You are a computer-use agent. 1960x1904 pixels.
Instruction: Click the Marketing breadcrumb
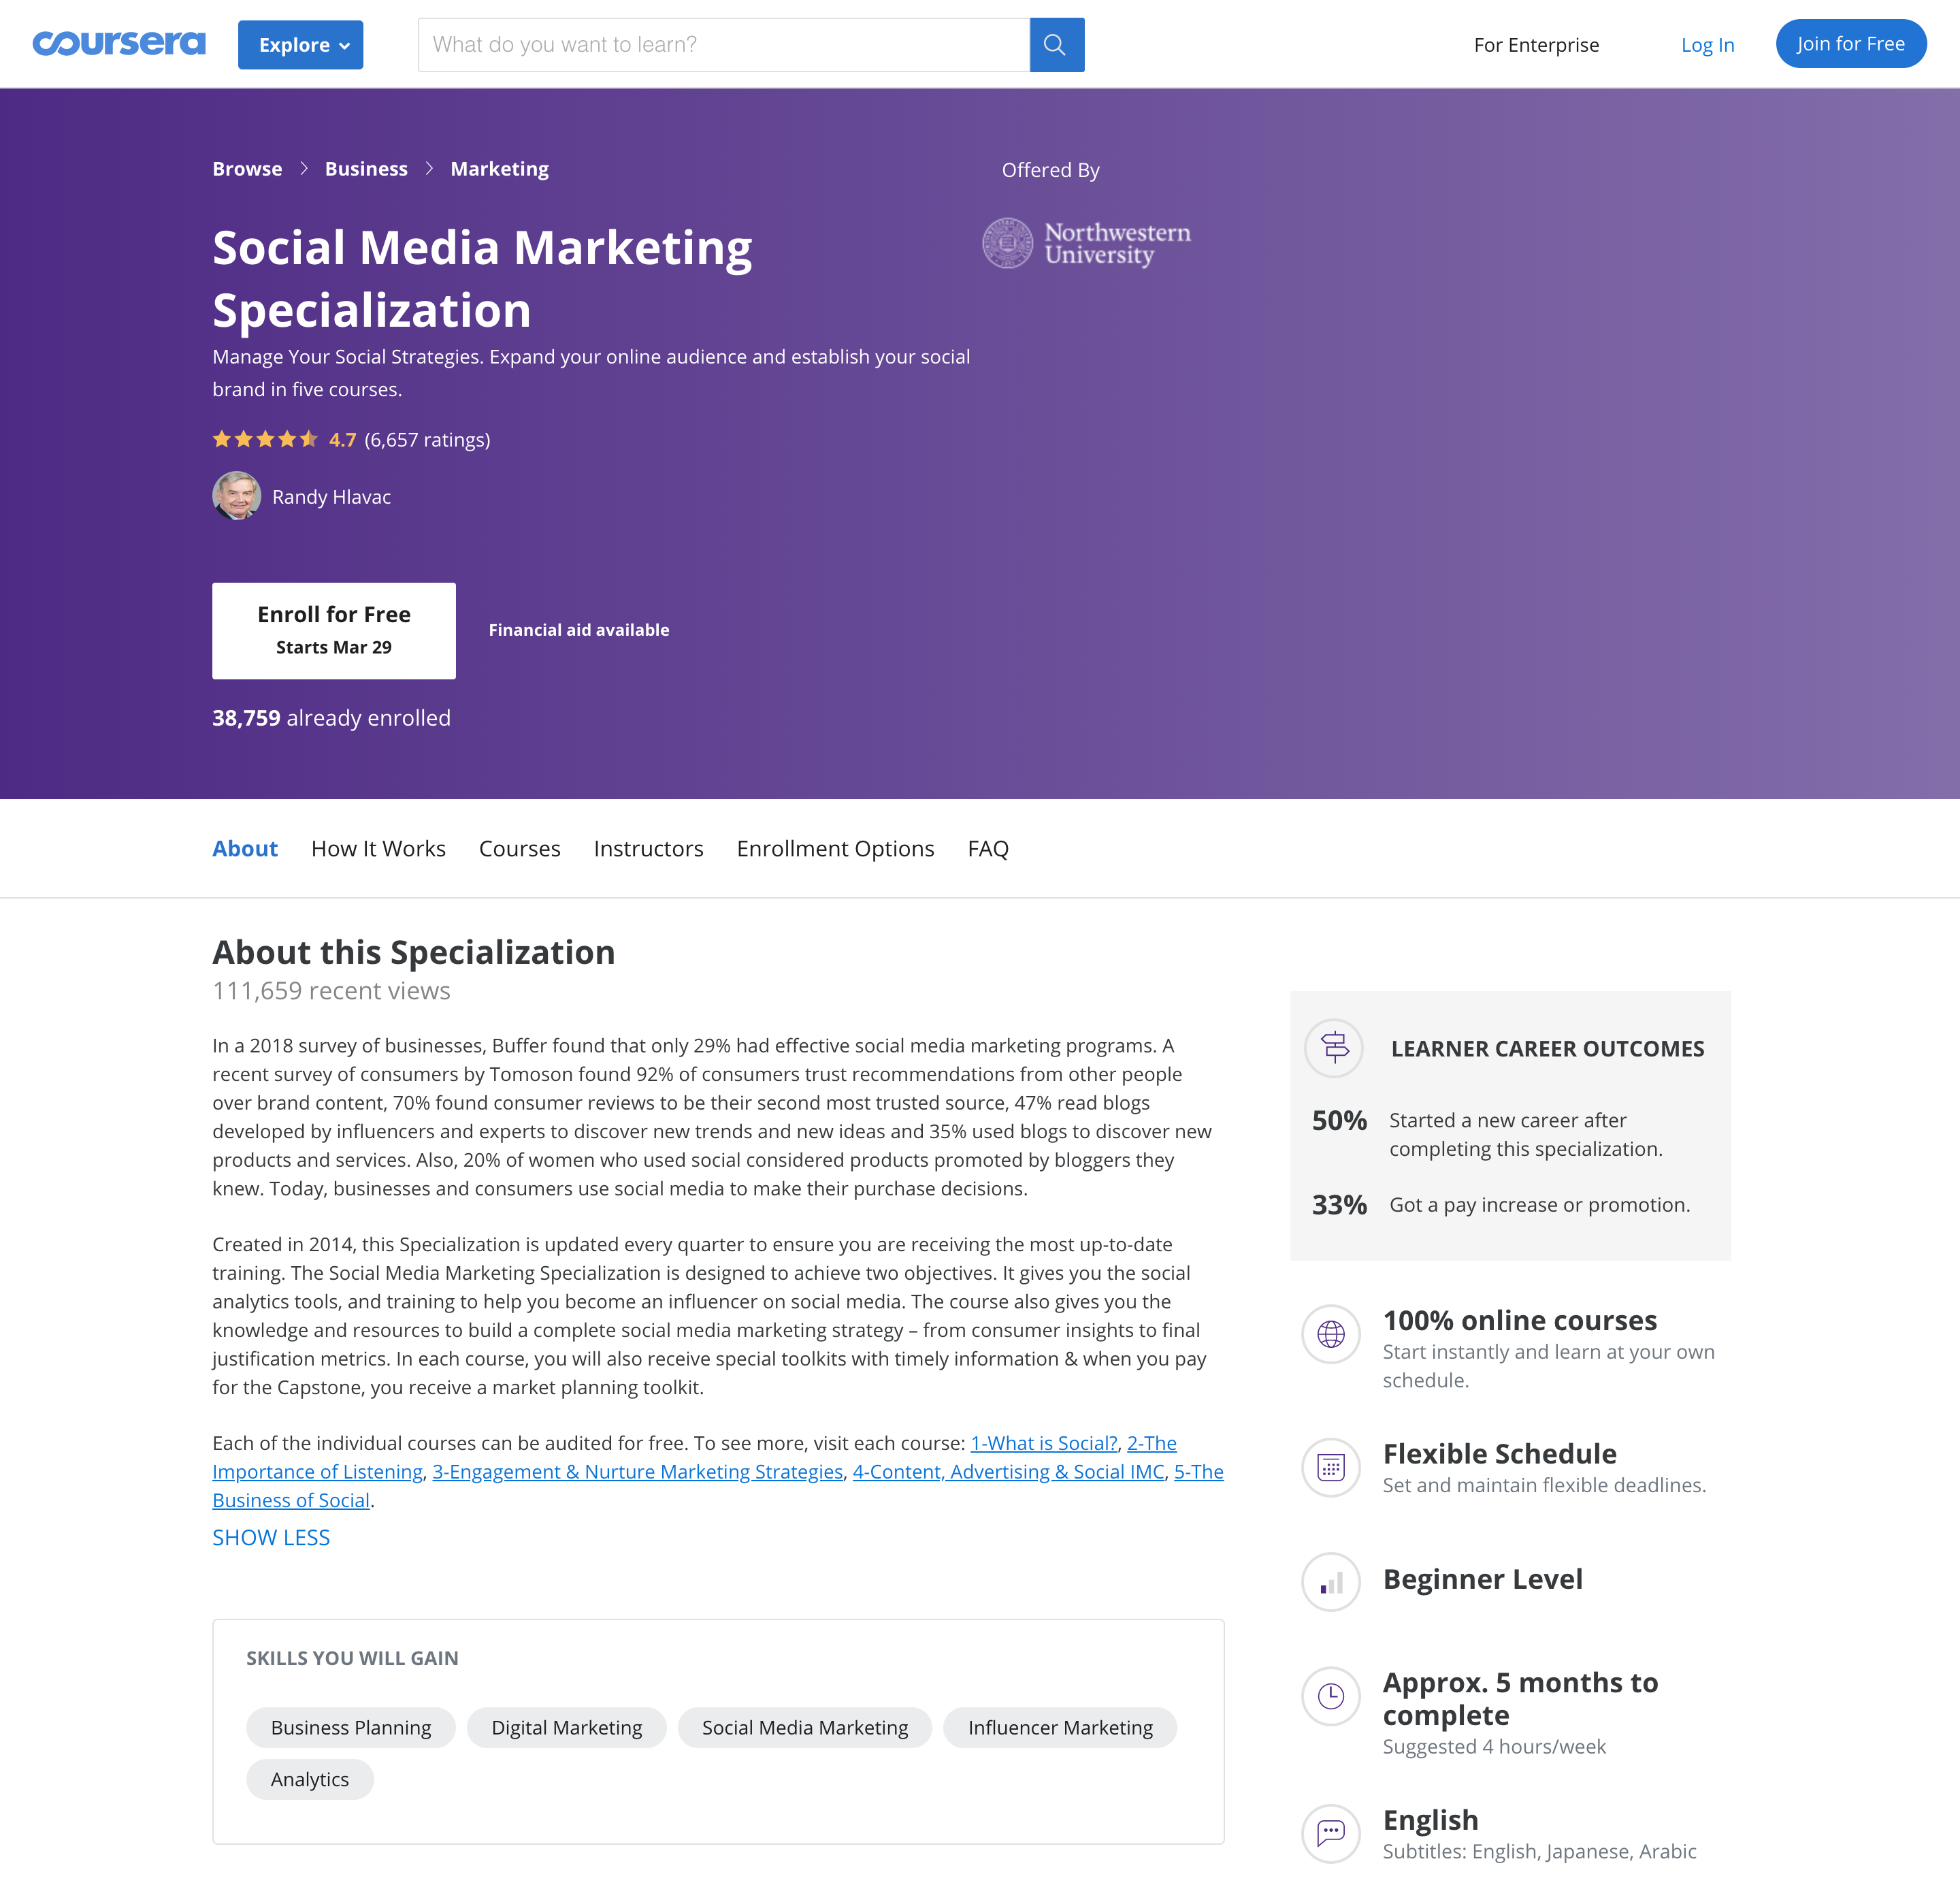499,168
